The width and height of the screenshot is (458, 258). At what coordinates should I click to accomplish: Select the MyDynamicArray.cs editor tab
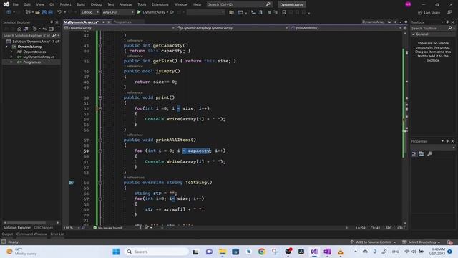[81, 22]
